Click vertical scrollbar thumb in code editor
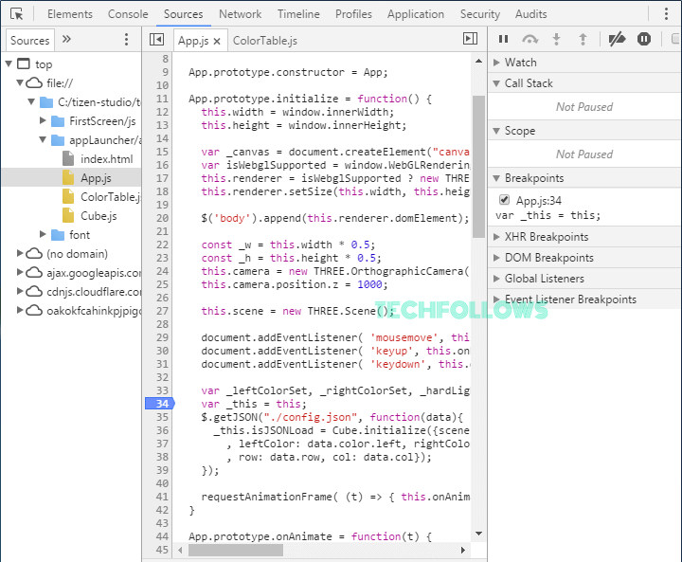 point(478,167)
